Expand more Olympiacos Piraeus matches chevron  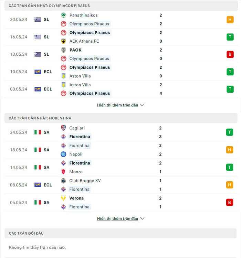(x=142, y=105)
